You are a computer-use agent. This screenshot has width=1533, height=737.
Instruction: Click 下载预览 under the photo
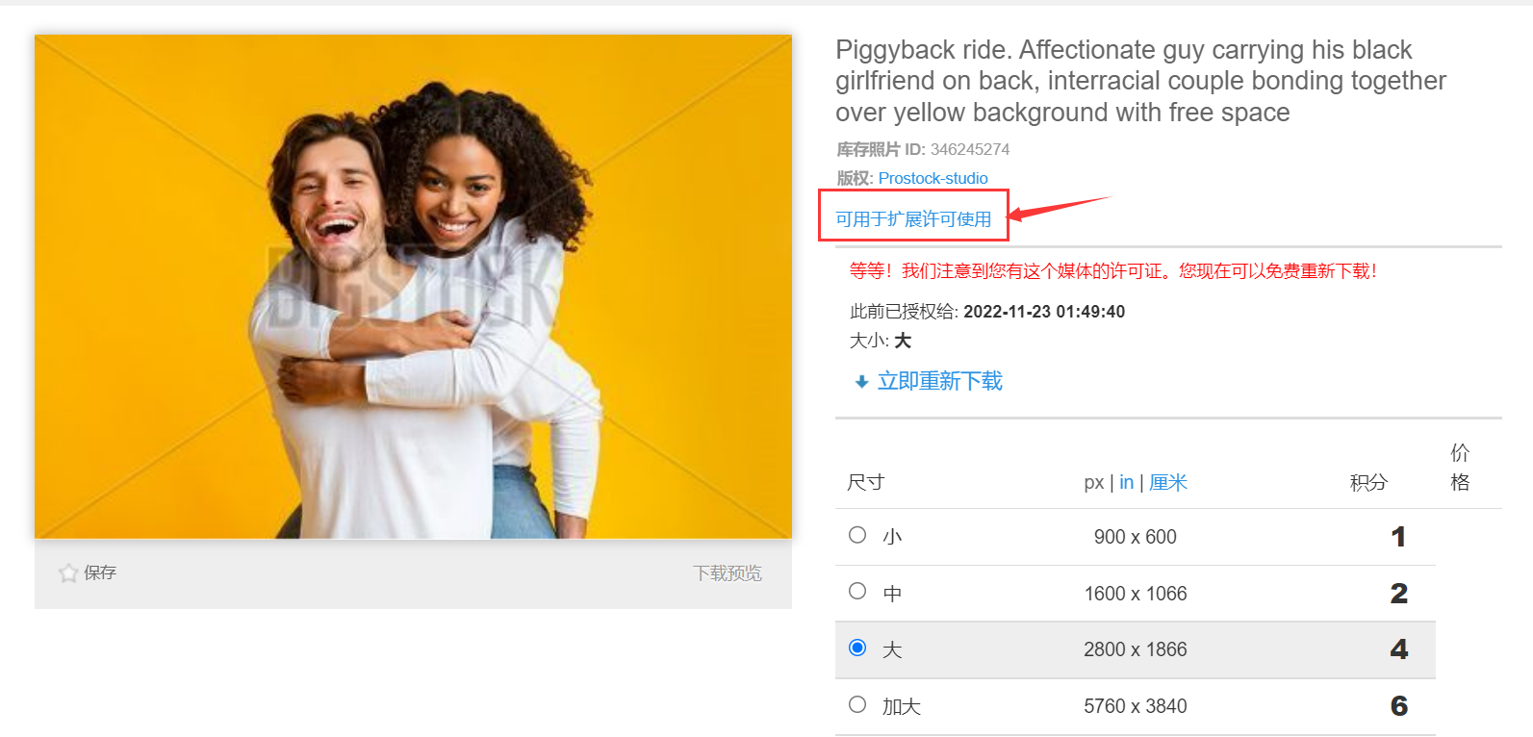pos(728,573)
